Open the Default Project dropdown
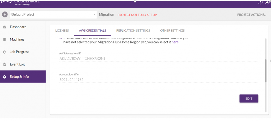 tap(53, 14)
